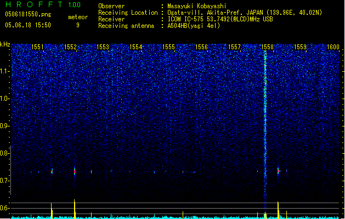The image size is (345, 219).
Task: Click the 1554 time marker
Action: (136, 47)
